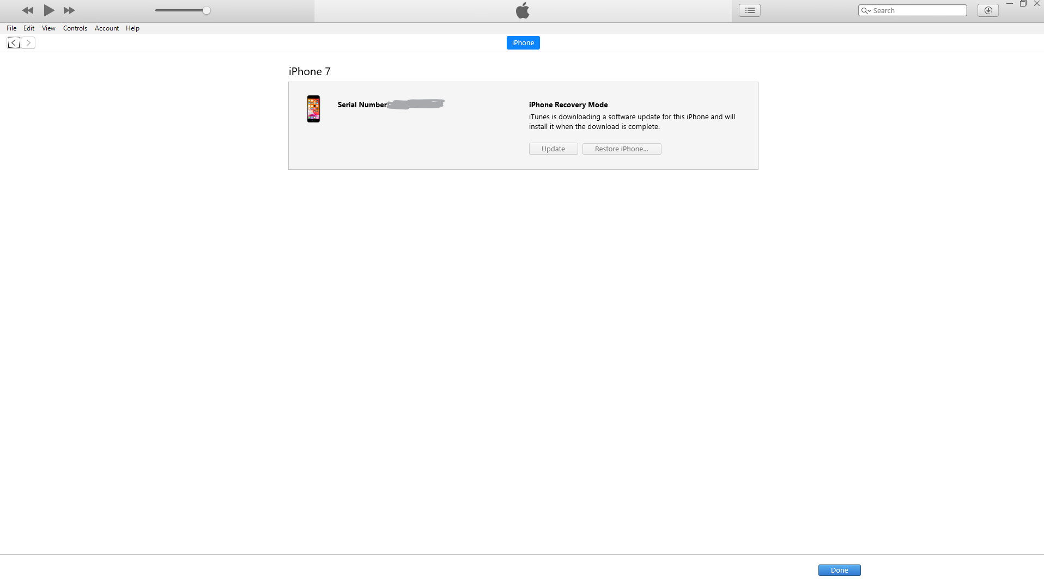Focus the Search input field
The height and width of the screenshot is (583, 1044).
pos(912,10)
